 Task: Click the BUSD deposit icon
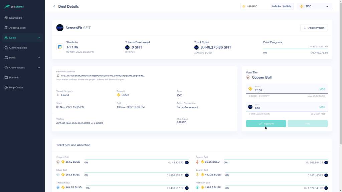pyautogui.click(x=119, y=95)
